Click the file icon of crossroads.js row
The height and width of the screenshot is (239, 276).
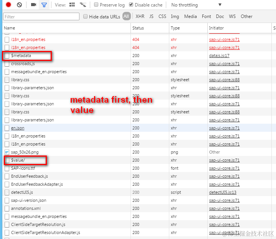click(x=7, y=64)
